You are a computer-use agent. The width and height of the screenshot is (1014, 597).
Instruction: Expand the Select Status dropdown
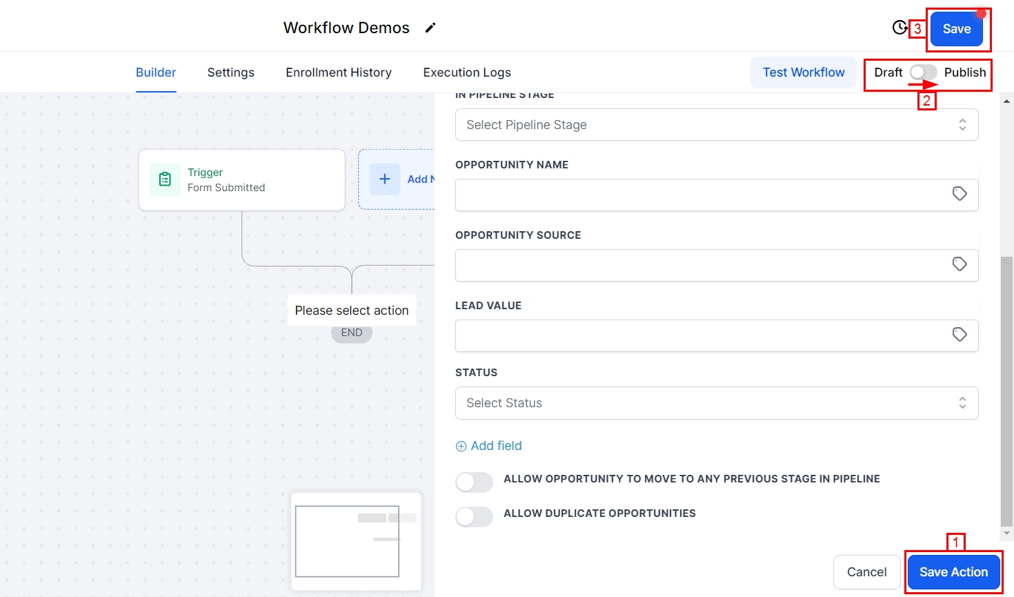click(716, 403)
